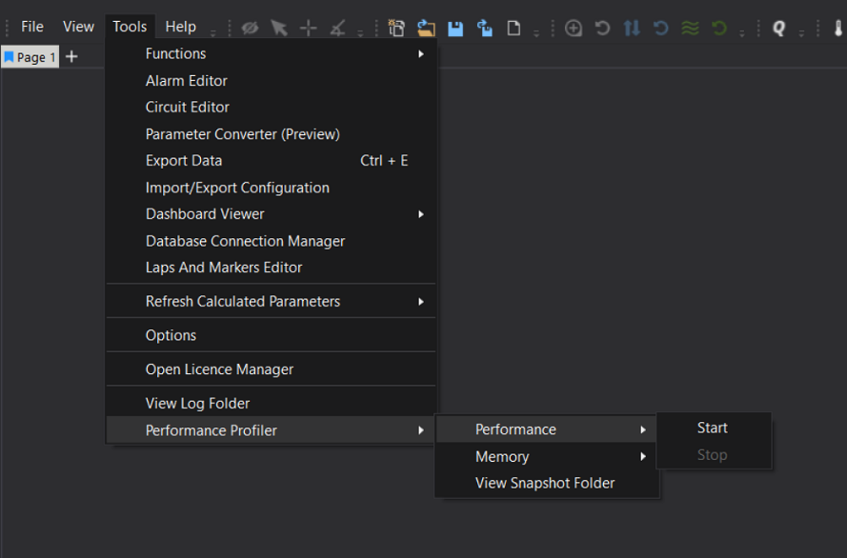Click the crosshair cursor icon in toolbar

(x=308, y=28)
